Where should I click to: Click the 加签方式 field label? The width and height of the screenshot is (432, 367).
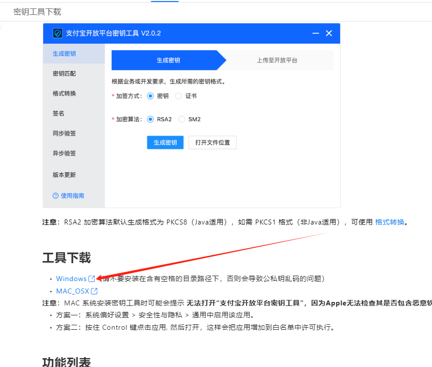click(x=129, y=96)
